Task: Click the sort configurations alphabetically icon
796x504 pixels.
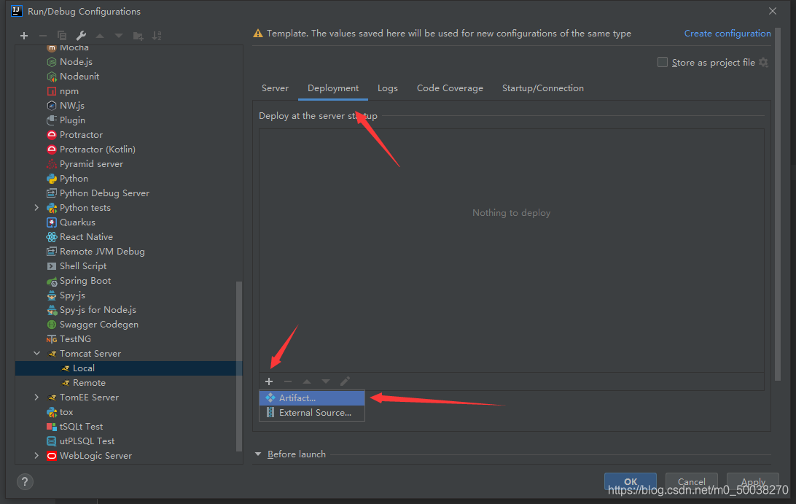Action: pos(157,36)
